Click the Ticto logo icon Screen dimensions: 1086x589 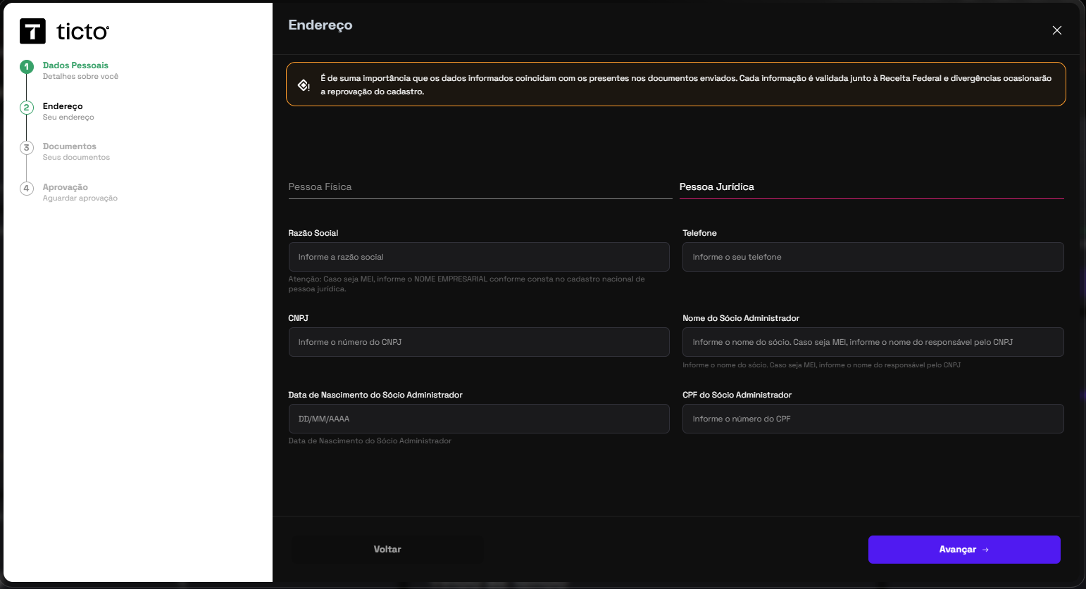(32, 32)
